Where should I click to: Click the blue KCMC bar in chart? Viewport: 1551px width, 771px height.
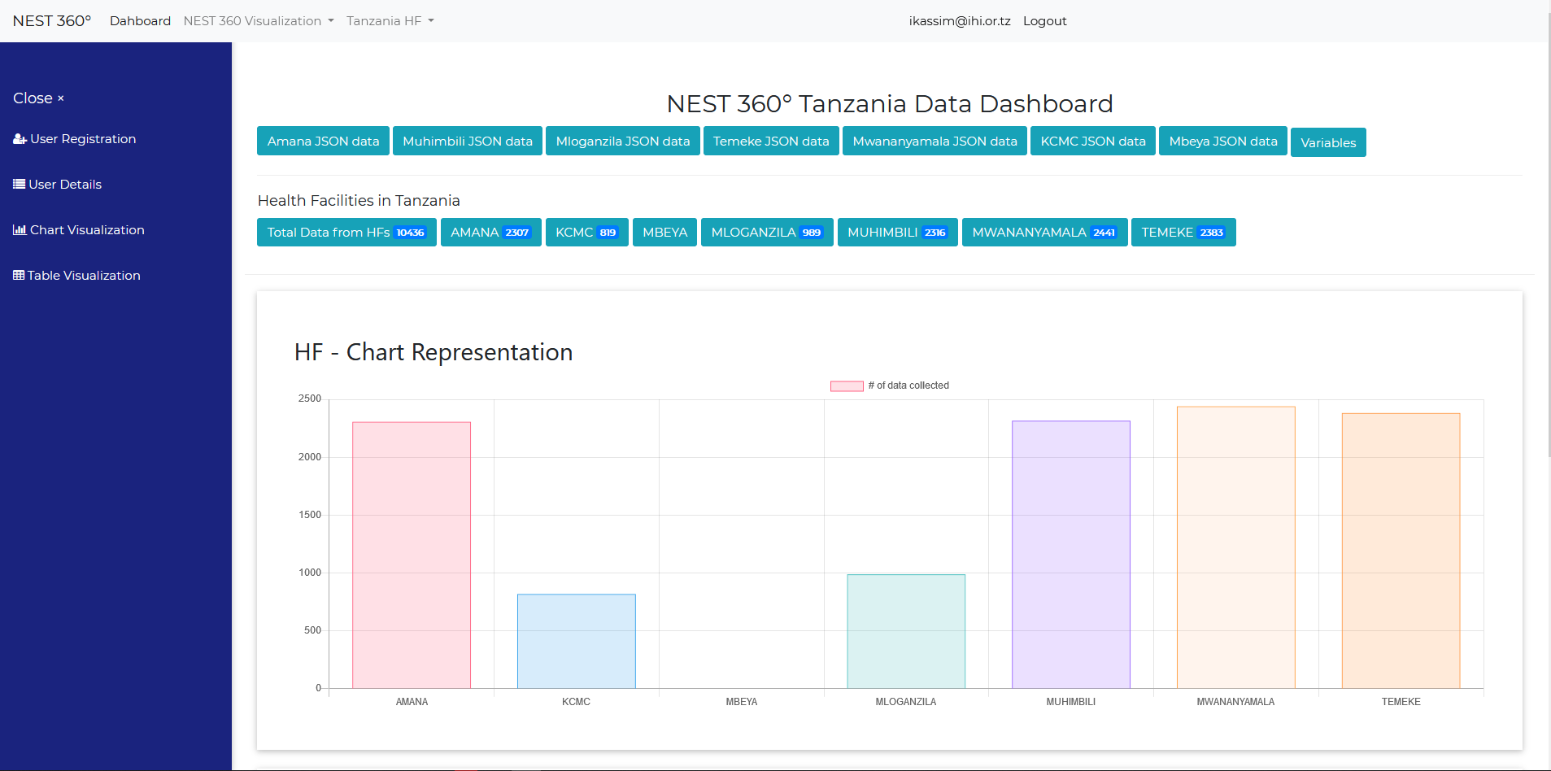(577, 642)
